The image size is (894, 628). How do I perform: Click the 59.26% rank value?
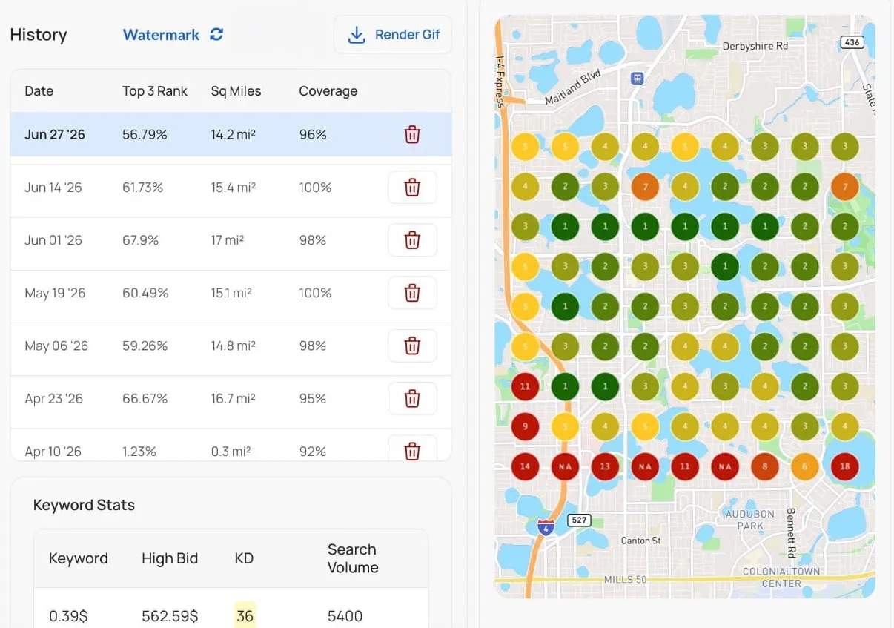[x=145, y=346]
